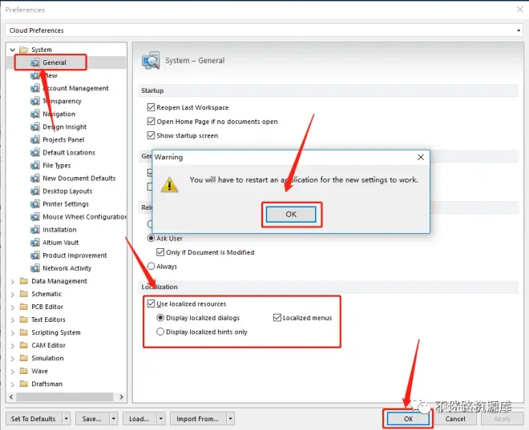
Task: Click the Set To Defaults button
Action: (x=34, y=419)
